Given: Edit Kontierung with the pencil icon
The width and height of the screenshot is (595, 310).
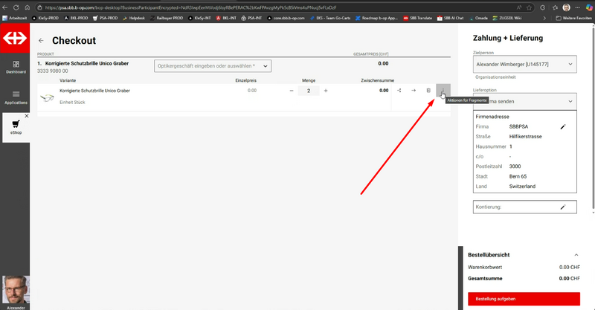Looking at the screenshot, I should [x=563, y=206].
